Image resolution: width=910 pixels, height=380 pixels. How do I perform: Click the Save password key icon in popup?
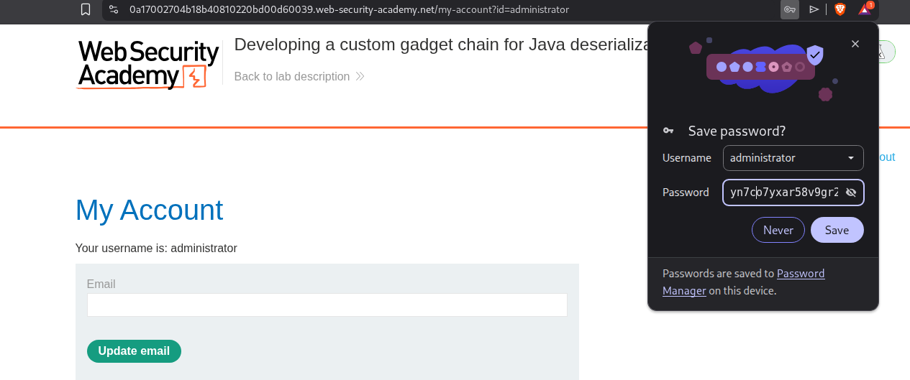[x=668, y=131]
